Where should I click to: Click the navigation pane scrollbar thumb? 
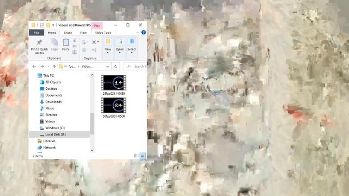click(x=92, y=124)
